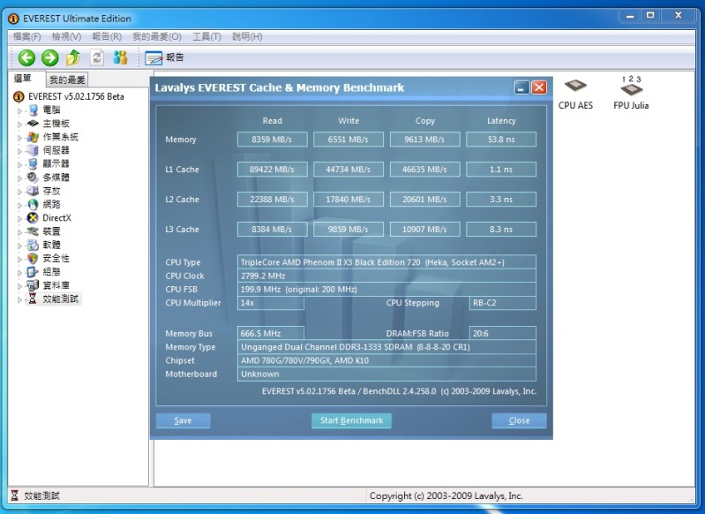Expand the 電腦 tree node arrow
This screenshot has width=705, height=514.
pos(19,110)
